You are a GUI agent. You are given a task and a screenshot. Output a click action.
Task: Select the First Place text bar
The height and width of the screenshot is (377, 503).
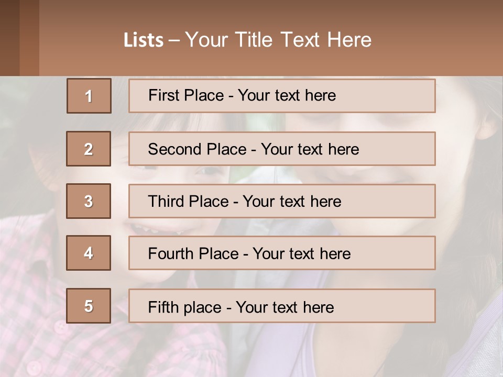[x=282, y=96]
